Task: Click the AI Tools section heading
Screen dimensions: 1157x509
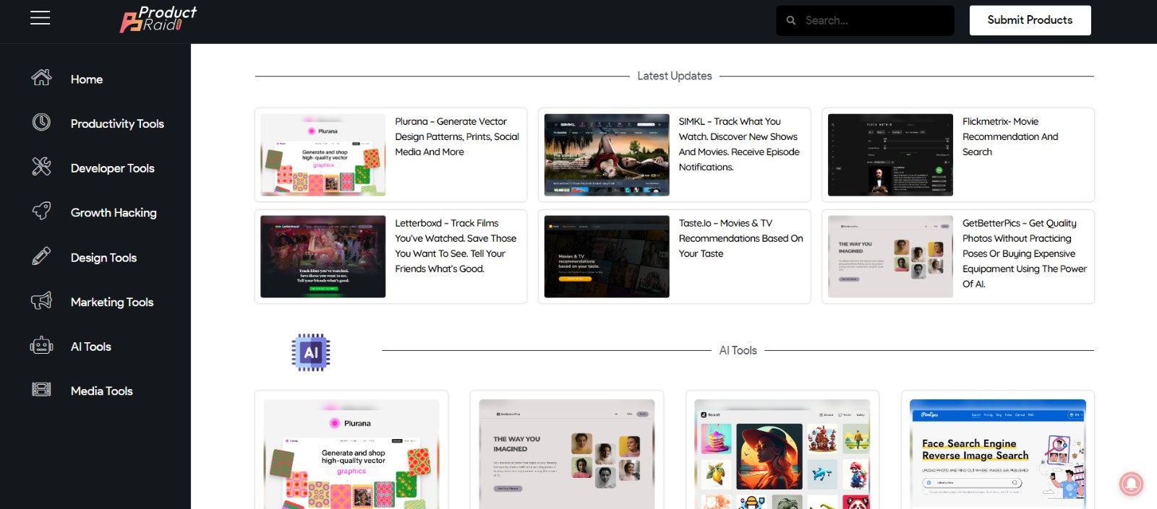Action: 738,350
